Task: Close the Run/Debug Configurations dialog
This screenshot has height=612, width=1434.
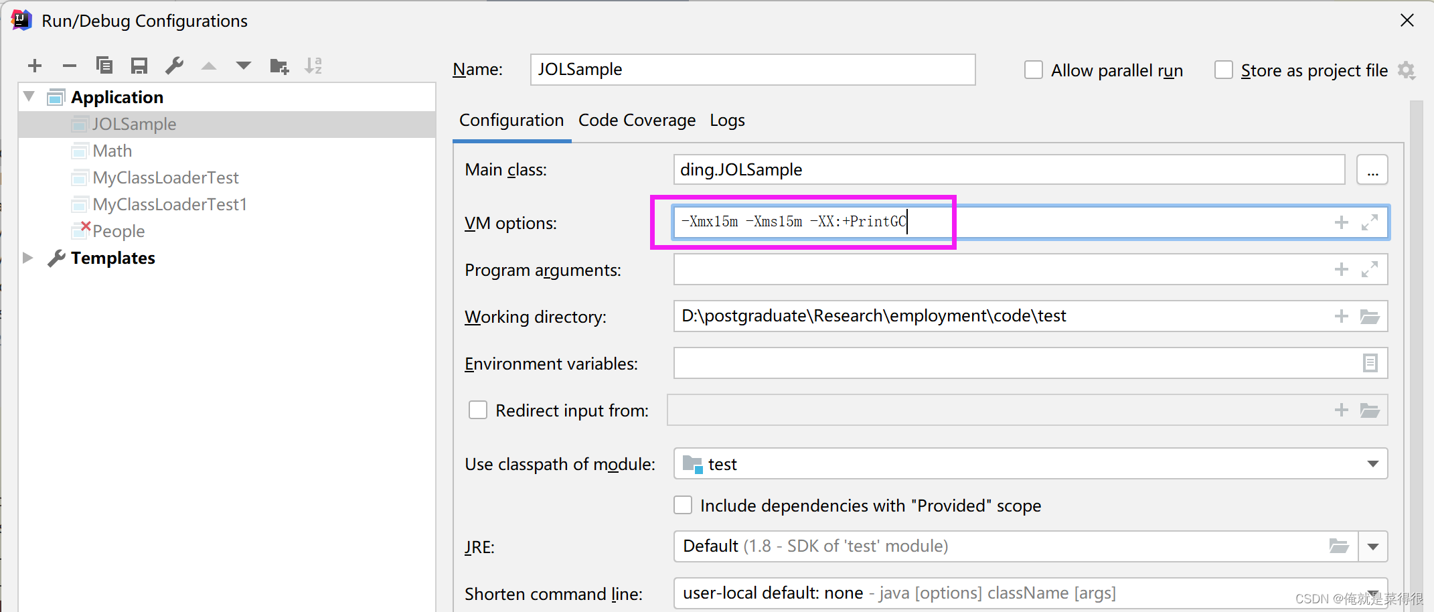Action: 1407,21
